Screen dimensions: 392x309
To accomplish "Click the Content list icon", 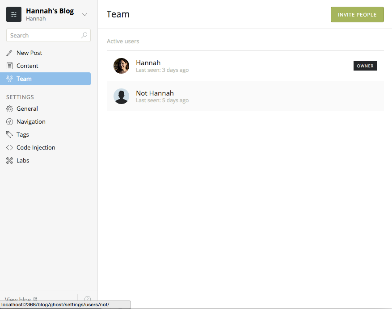I will click(9, 66).
